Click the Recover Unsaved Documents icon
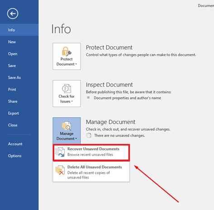 (60, 152)
